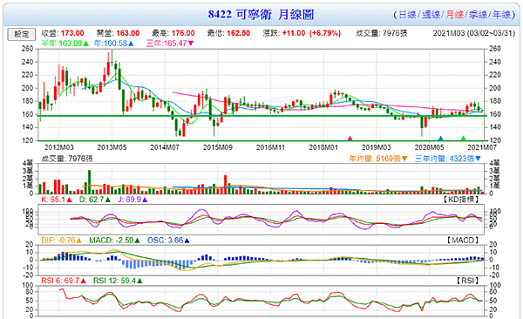The height and width of the screenshot is (319, 523).
Task: Click the chart title 8422 可寧衛 月線圖
Action: tap(261, 14)
